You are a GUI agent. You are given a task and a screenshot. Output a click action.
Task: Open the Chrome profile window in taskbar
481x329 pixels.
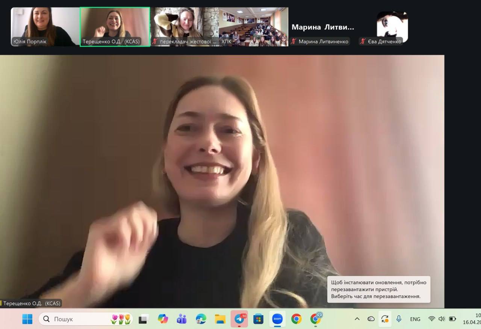[316, 319]
